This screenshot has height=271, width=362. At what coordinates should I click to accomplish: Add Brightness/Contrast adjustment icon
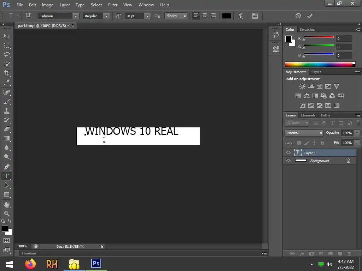click(302, 86)
